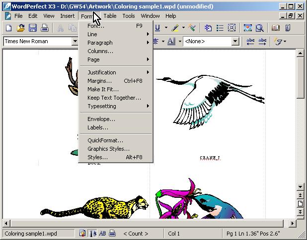Expand the justification dropdown arrow
This screenshot has width=307, height=240.
click(x=163, y=42)
